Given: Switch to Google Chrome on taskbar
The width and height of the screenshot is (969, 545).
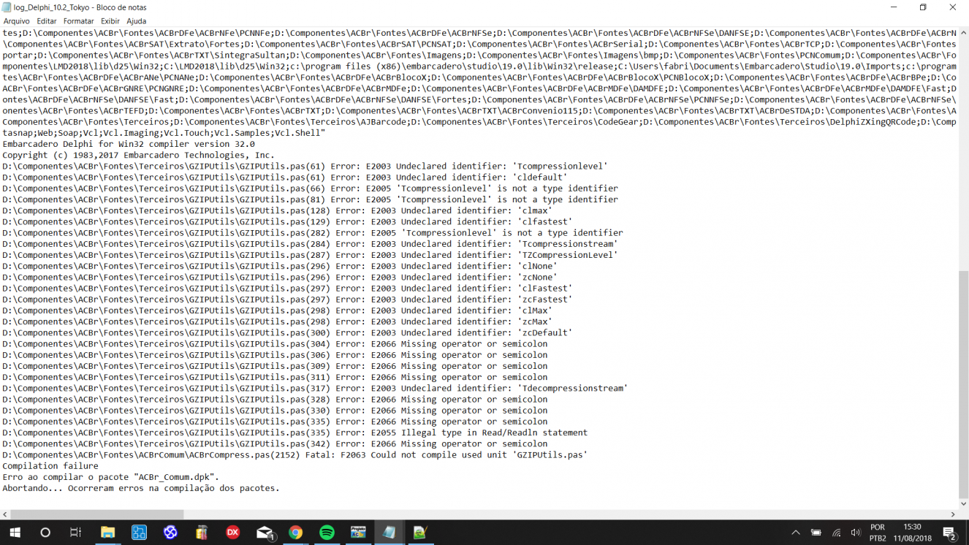Looking at the screenshot, I should (x=295, y=533).
